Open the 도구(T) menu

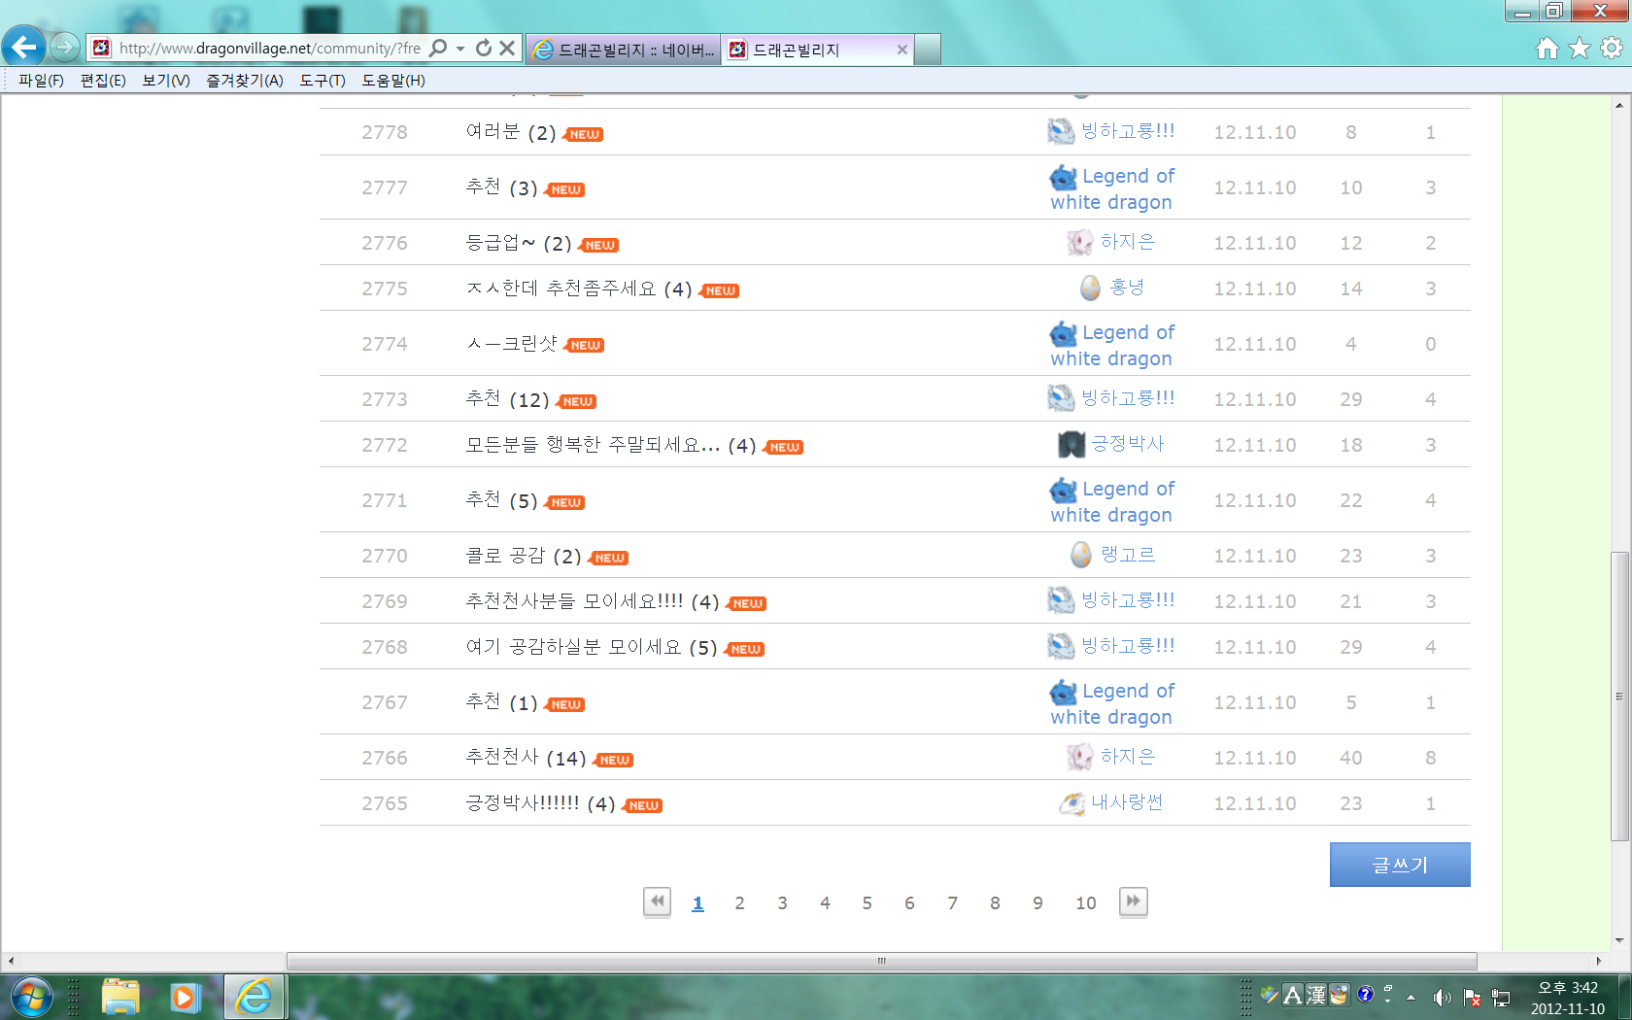[x=322, y=81]
